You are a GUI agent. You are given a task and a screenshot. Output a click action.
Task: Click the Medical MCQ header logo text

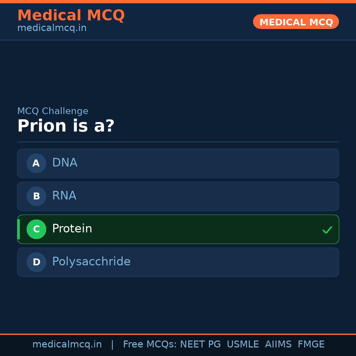pyautogui.click(x=71, y=15)
